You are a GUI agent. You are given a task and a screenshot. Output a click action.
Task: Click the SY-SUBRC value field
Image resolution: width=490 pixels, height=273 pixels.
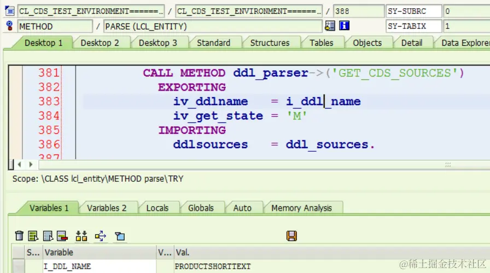pos(466,11)
